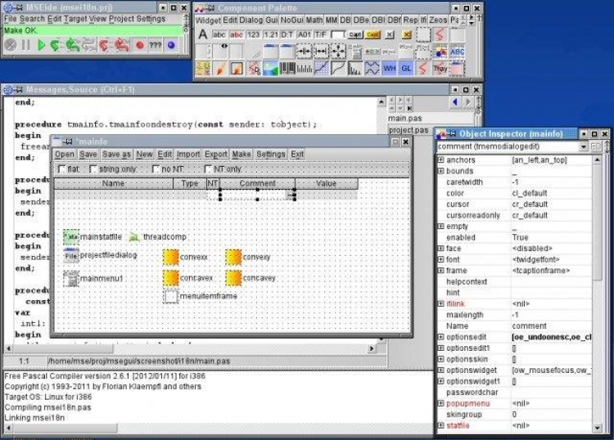Click the '???' toolbar button in MSEide
The image size is (614, 440).
coord(156,45)
